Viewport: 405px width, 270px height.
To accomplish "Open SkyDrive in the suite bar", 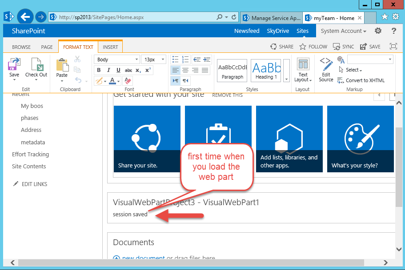I will (x=278, y=31).
